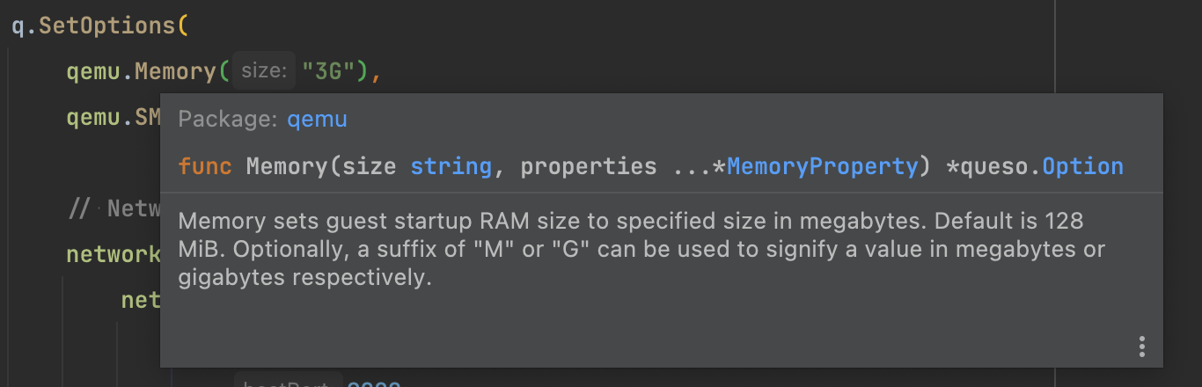
Task: Click the network identifier in the editor
Action: click(x=114, y=255)
